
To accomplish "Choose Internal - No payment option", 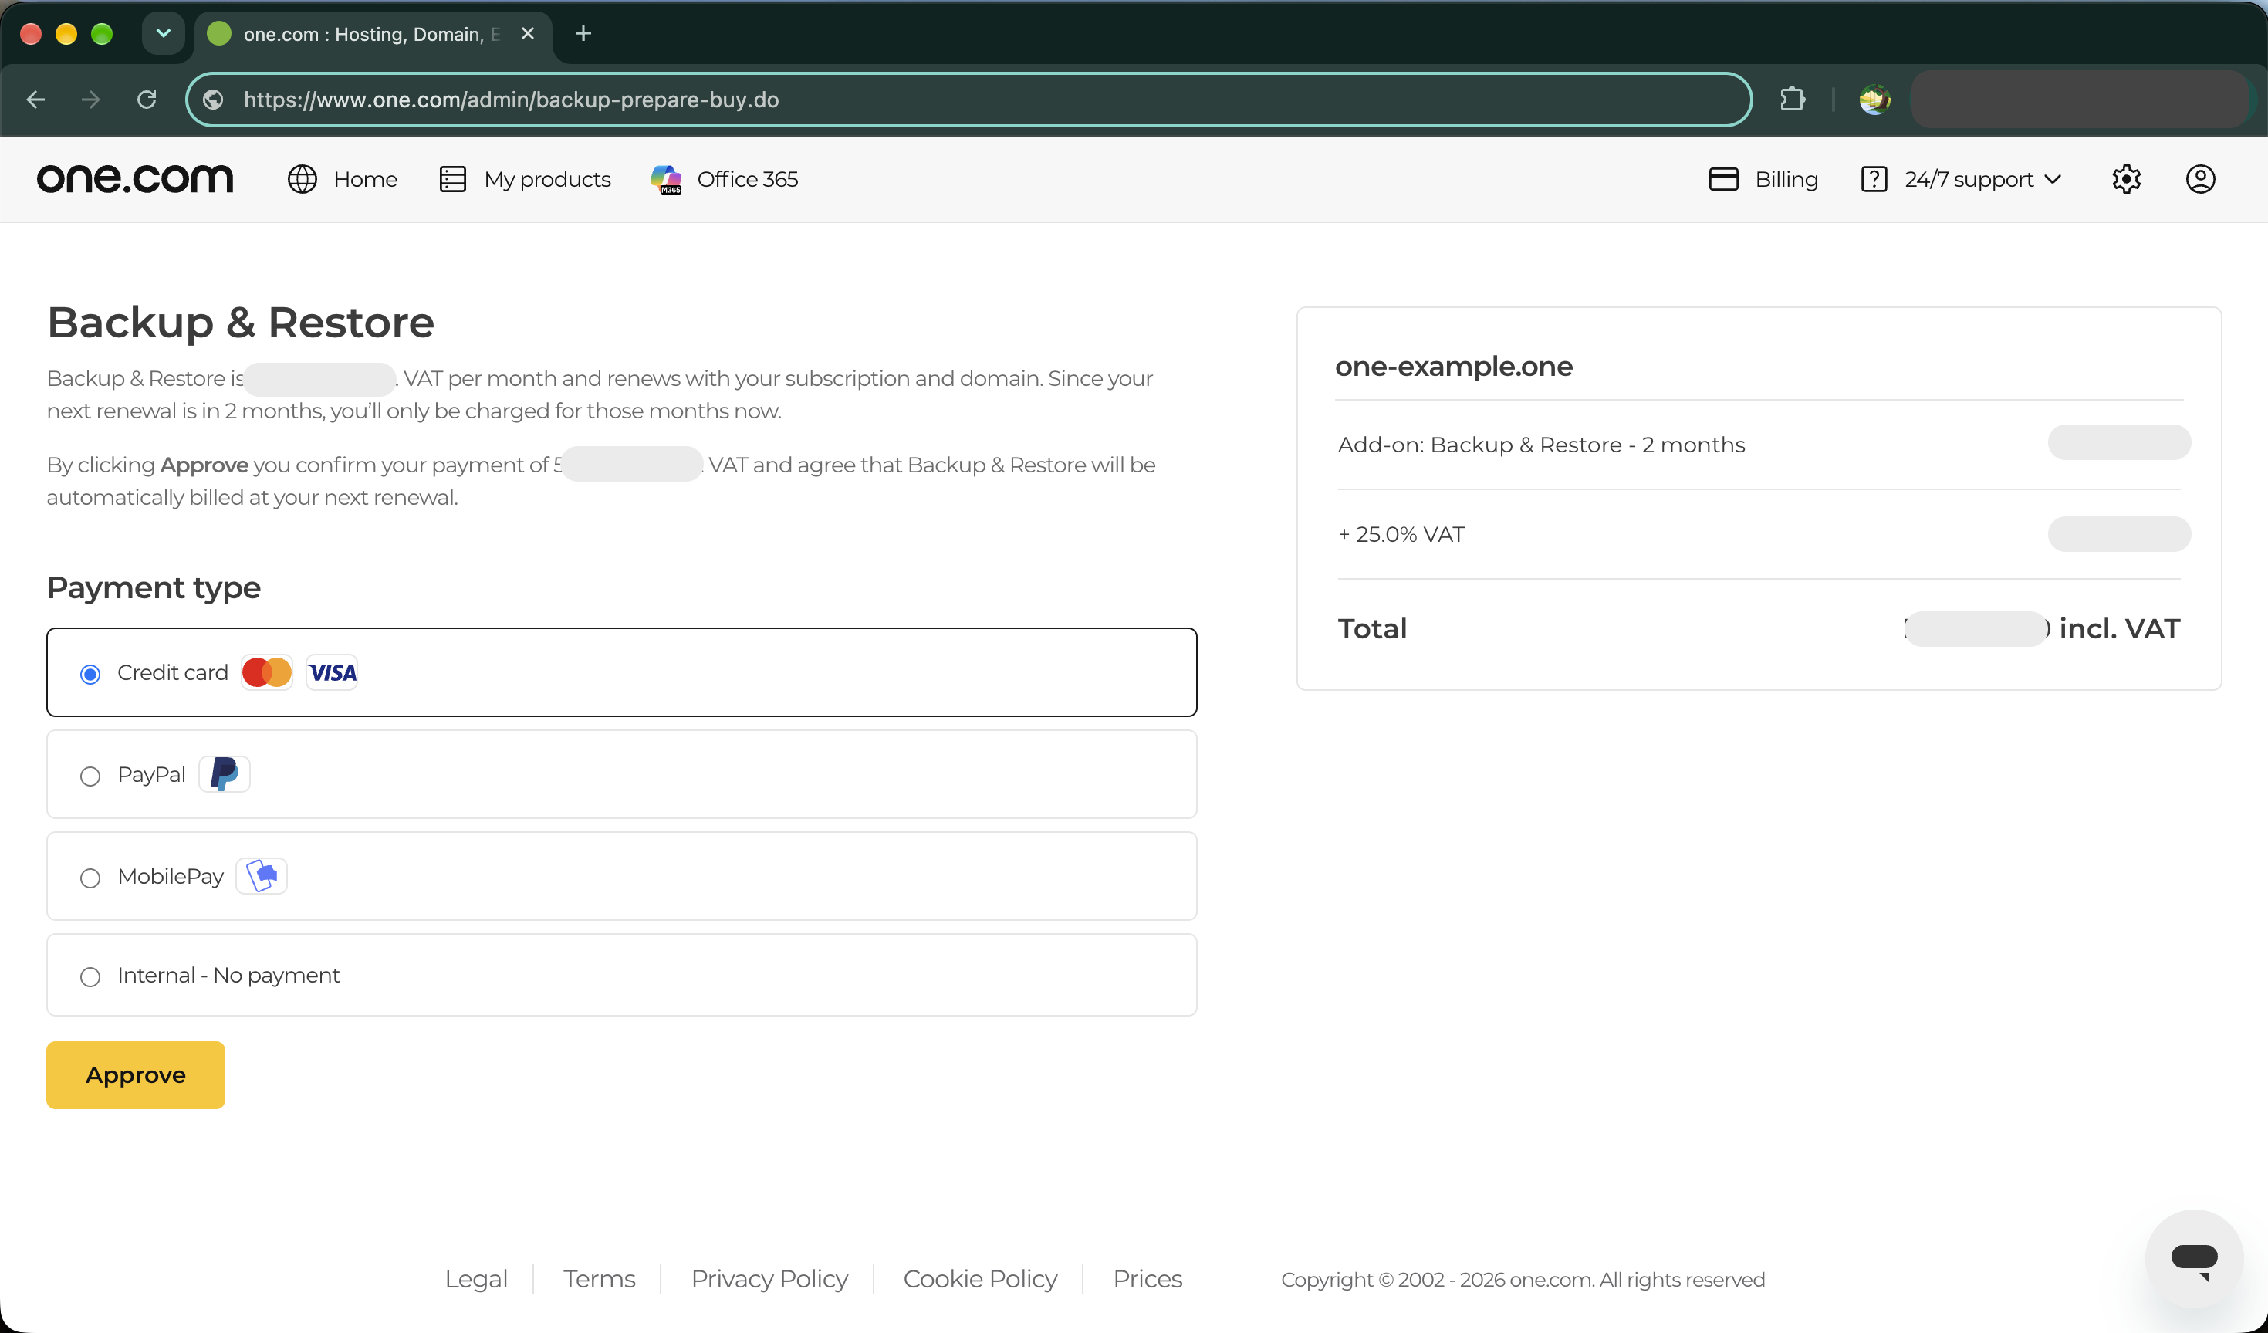I will pos(621,976).
